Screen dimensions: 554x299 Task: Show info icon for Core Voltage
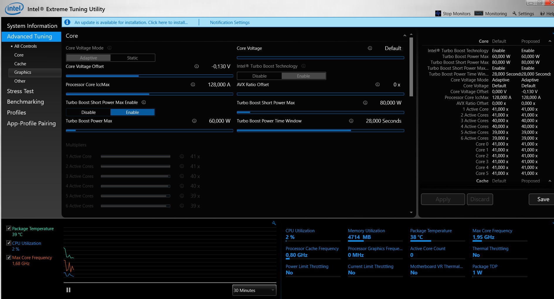point(370,48)
